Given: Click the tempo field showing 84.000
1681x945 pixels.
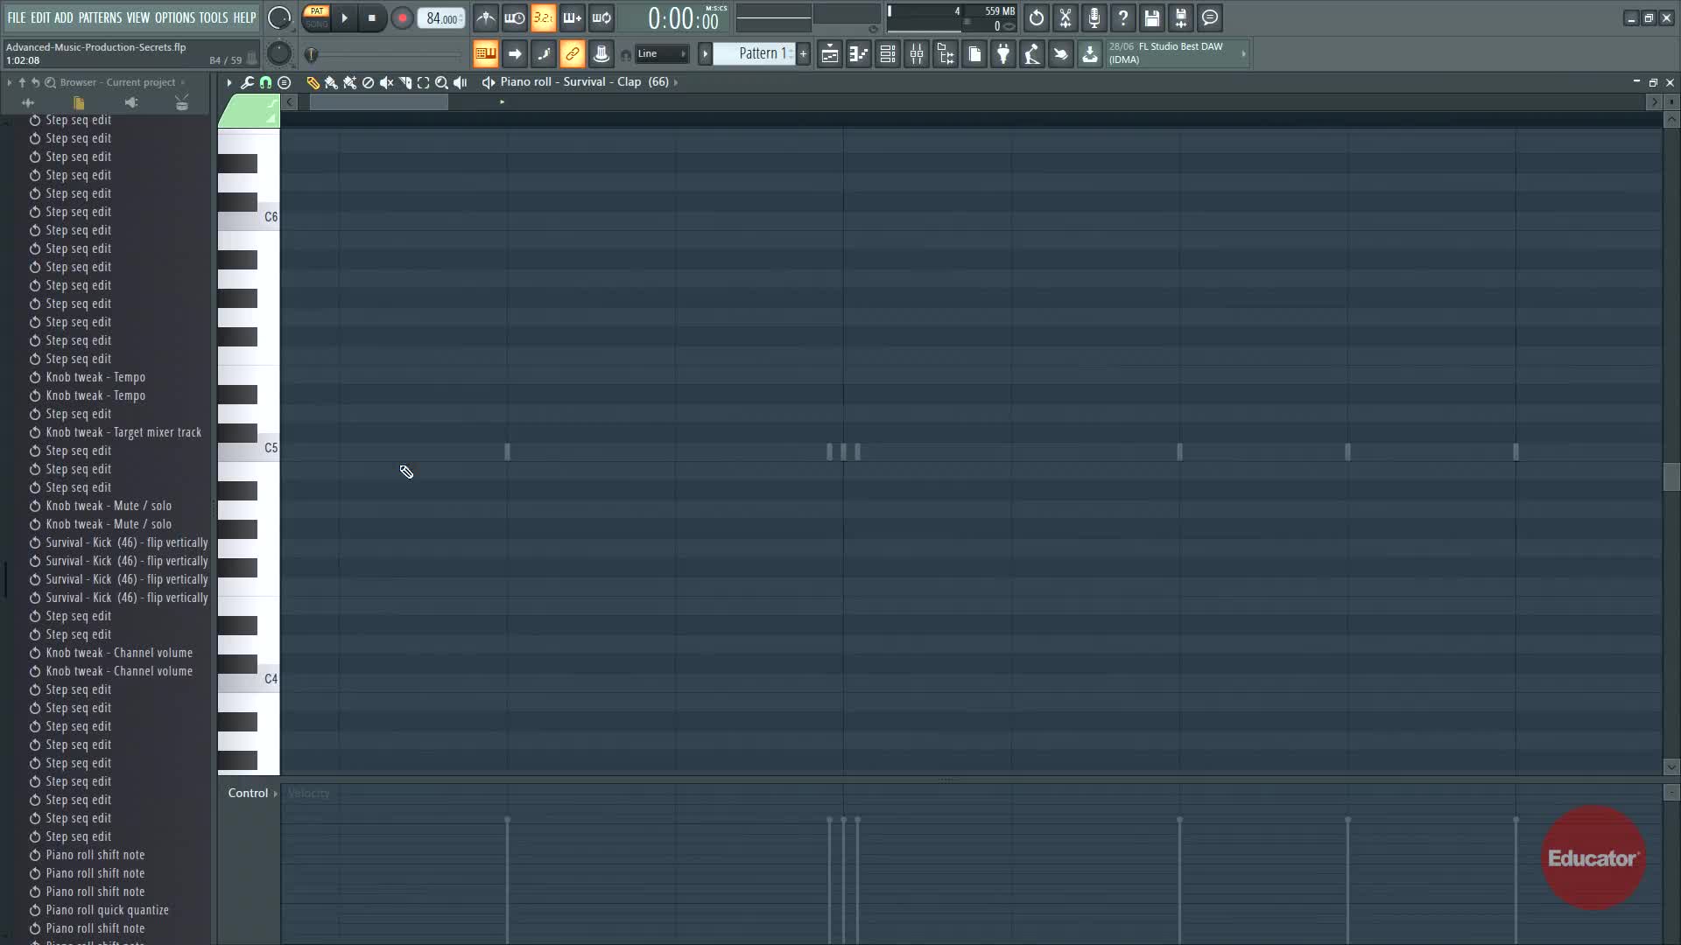Looking at the screenshot, I should 441,18.
